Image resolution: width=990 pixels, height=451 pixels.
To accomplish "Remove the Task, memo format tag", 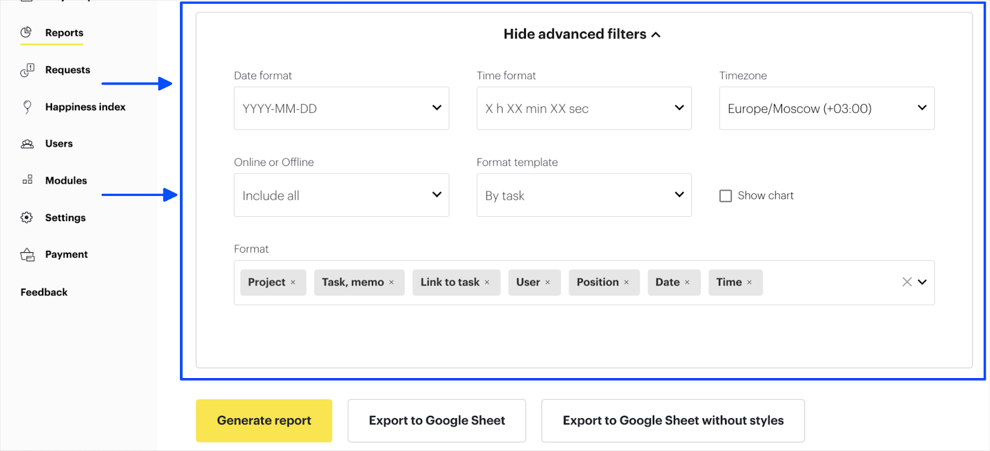I will pyautogui.click(x=391, y=282).
